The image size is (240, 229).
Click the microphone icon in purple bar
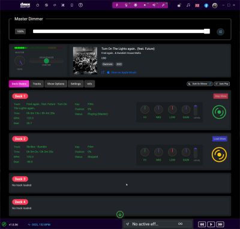pos(117,5)
